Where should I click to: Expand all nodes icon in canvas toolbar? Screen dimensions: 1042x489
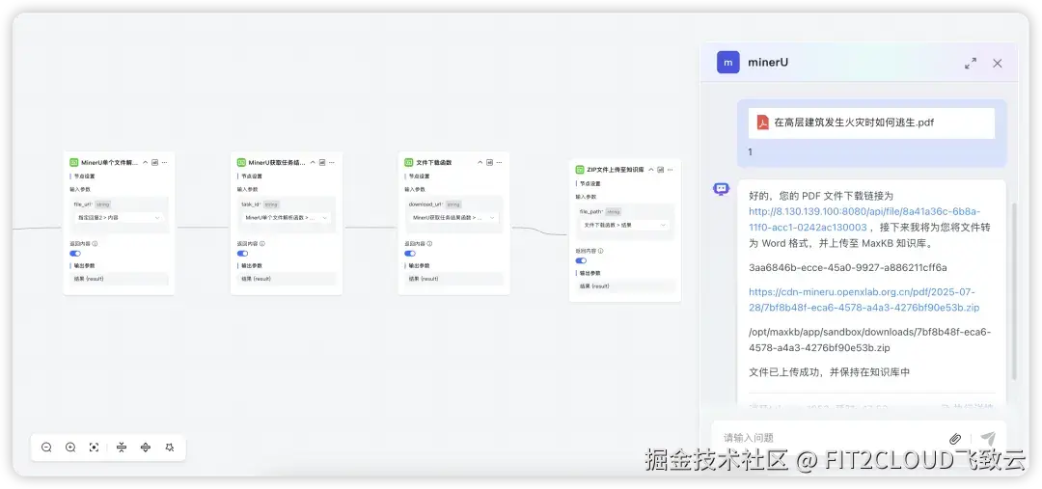146,448
